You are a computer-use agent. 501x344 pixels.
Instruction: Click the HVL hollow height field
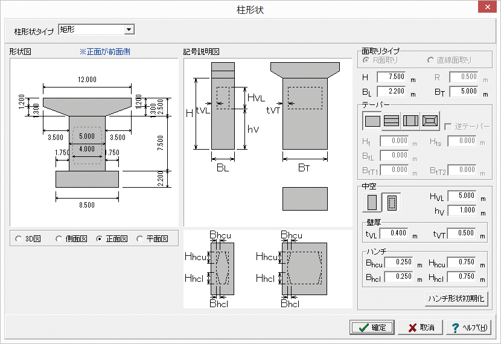pyautogui.click(x=461, y=196)
